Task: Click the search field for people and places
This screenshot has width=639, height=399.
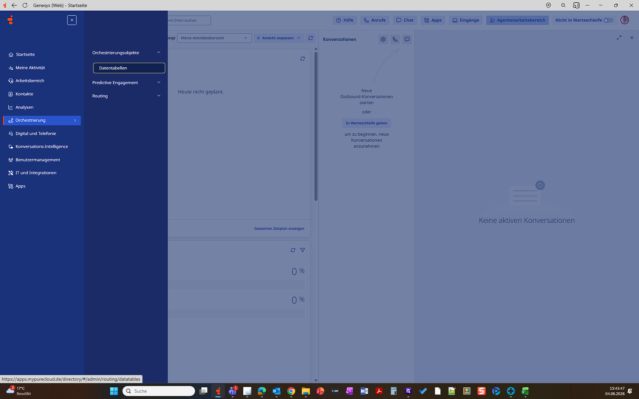Action: click(x=189, y=20)
